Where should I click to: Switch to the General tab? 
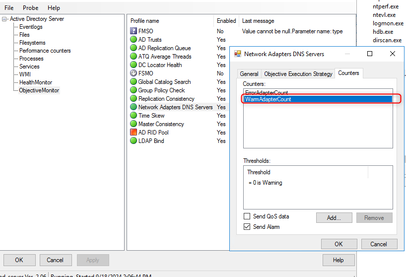pos(249,73)
